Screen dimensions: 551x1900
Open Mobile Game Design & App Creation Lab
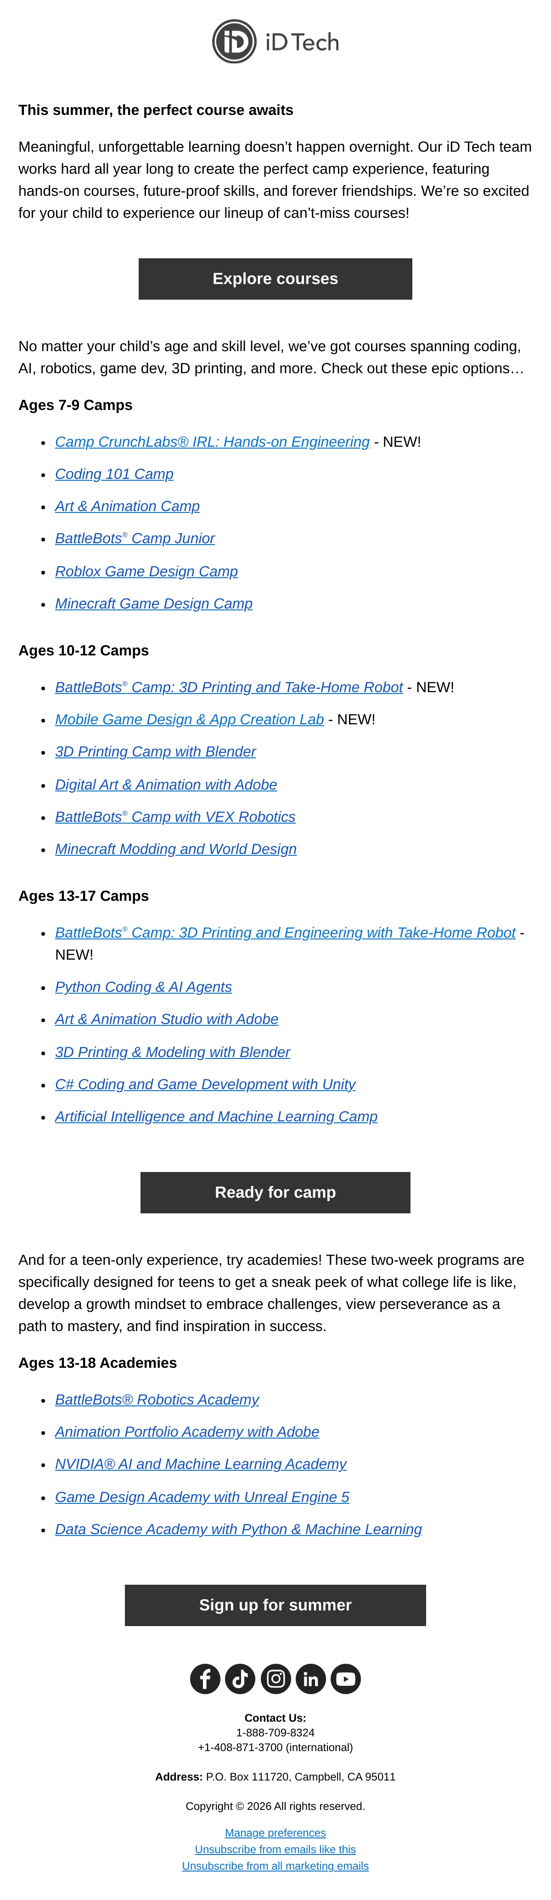tap(189, 719)
